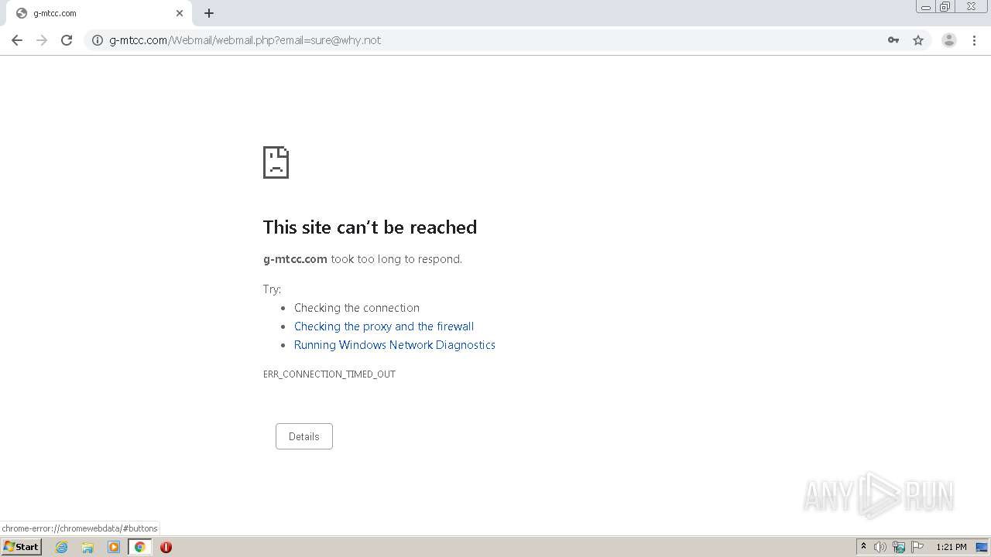Open Windows Media Player in taskbar
Screen dimensions: 991x557
click(114, 547)
